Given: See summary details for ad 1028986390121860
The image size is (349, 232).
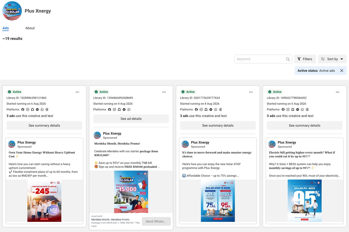Looking at the screenshot, I should (x=44, y=125).
